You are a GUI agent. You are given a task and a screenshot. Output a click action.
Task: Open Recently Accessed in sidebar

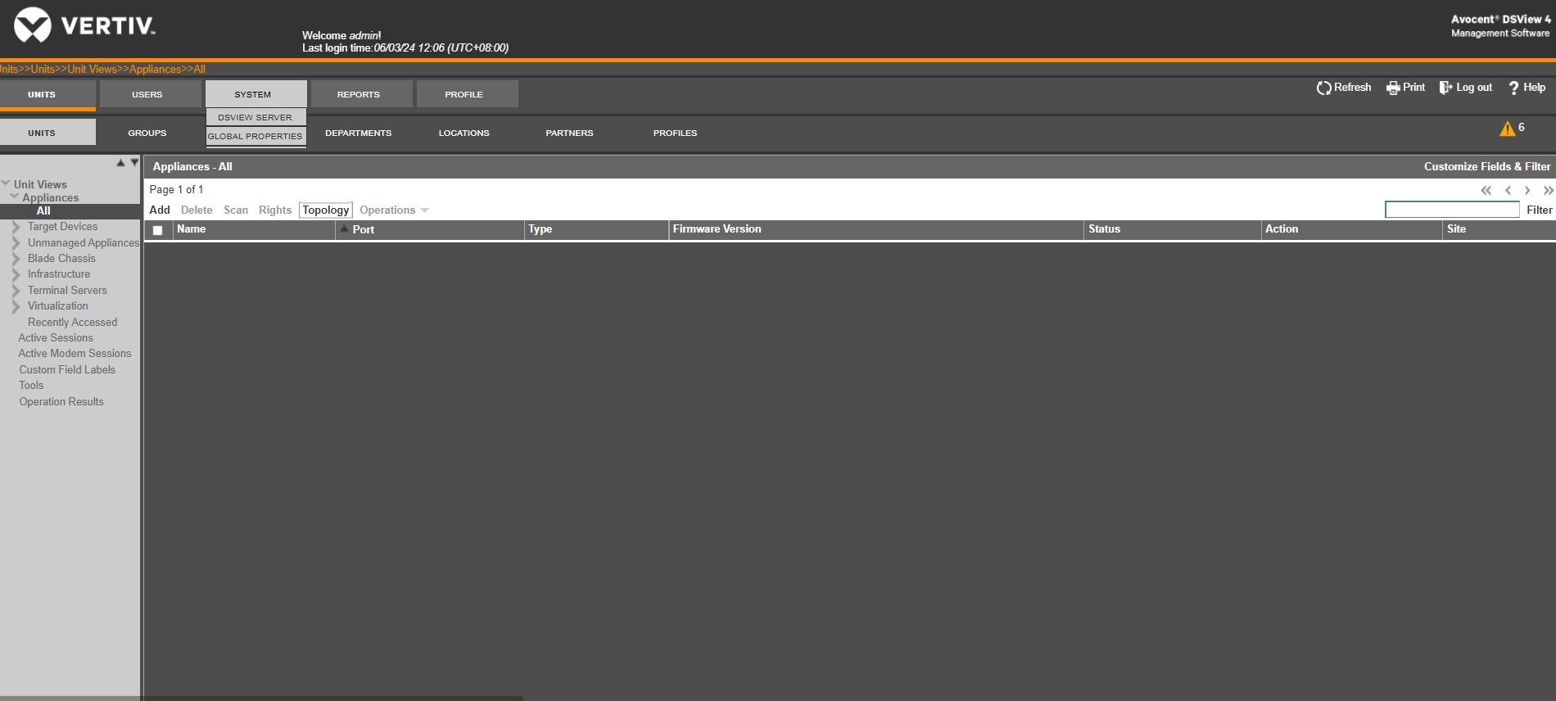pyautogui.click(x=72, y=323)
